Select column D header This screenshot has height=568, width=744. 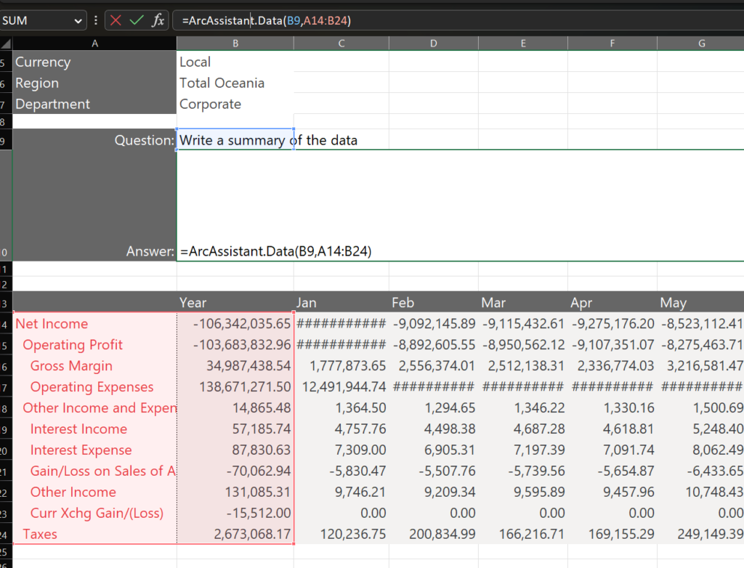tap(433, 44)
